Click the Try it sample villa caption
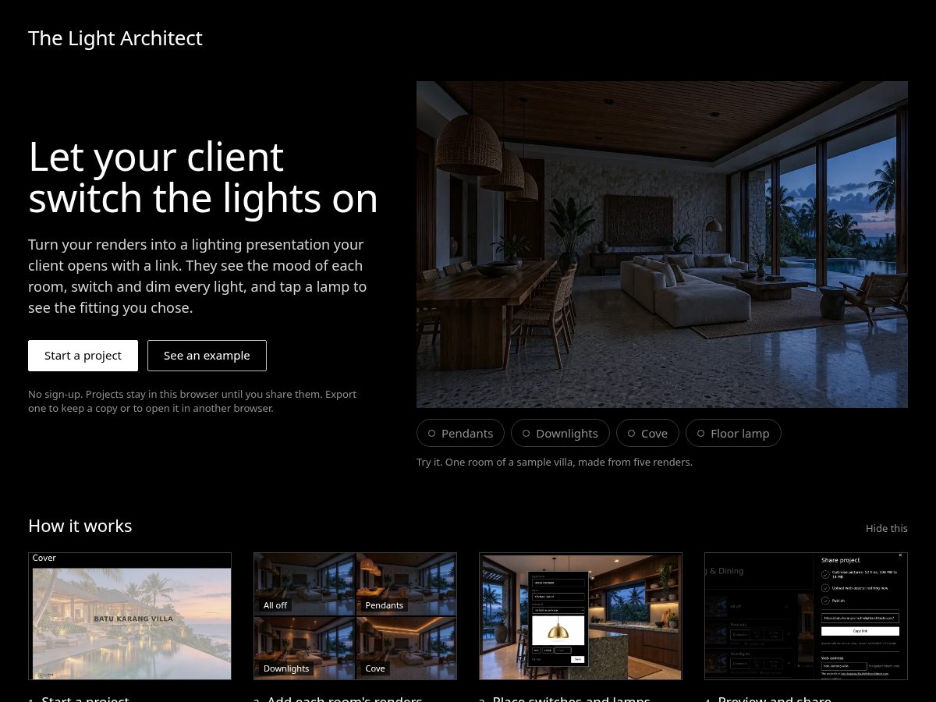 click(x=555, y=462)
